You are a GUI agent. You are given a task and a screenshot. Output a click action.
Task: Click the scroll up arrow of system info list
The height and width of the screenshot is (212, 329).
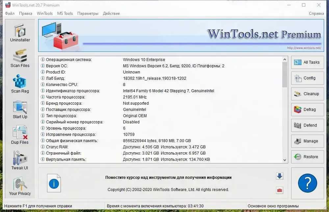tap(285, 59)
